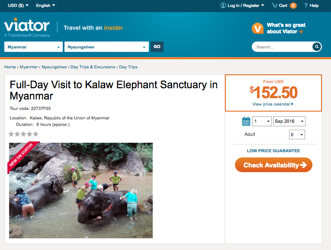
Task: Expand the Nyaungshwe destination selector
Action: tap(106, 47)
